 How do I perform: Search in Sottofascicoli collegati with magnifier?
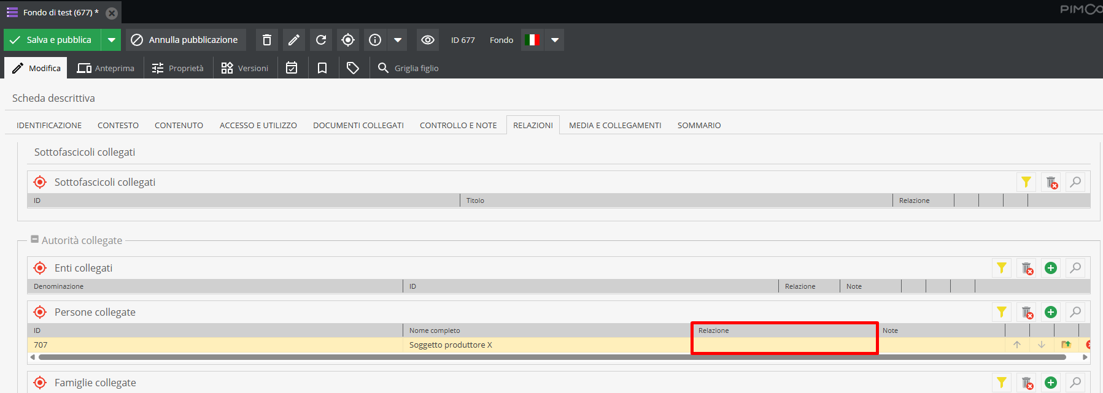(1075, 182)
